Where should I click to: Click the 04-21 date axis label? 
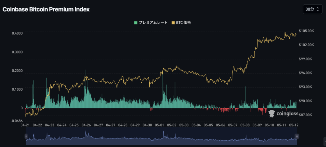[x=25, y=125]
